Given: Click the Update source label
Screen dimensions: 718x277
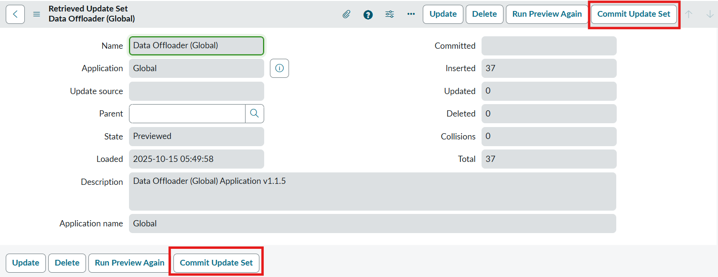Looking at the screenshot, I should click(96, 91).
